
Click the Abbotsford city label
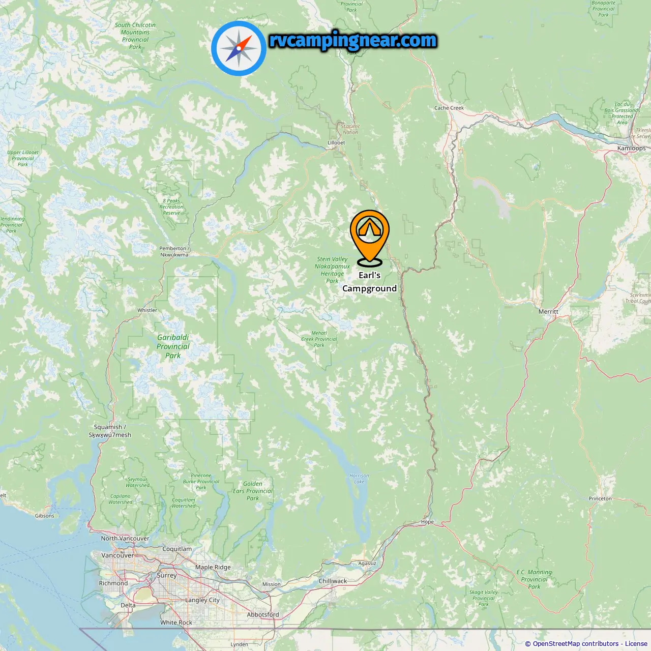pyautogui.click(x=263, y=614)
